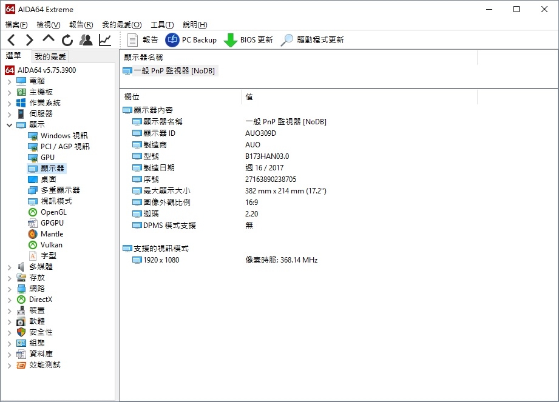Collapse the 顯示 tree node

(9, 125)
